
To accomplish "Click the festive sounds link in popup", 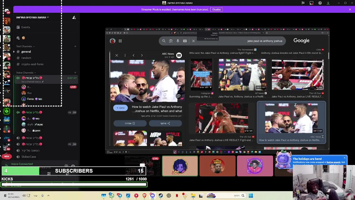I will 333,162.
